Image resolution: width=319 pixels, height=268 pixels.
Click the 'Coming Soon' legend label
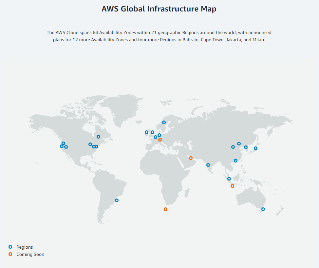point(30,254)
